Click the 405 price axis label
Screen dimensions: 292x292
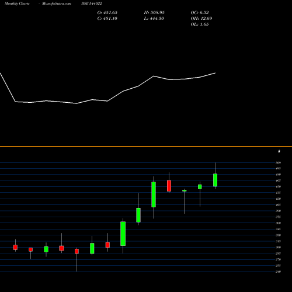pos(278,205)
